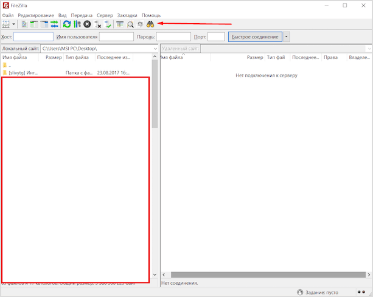Expand the local site path dropdown
This screenshot has width=373, height=297.
click(x=155, y=48)
